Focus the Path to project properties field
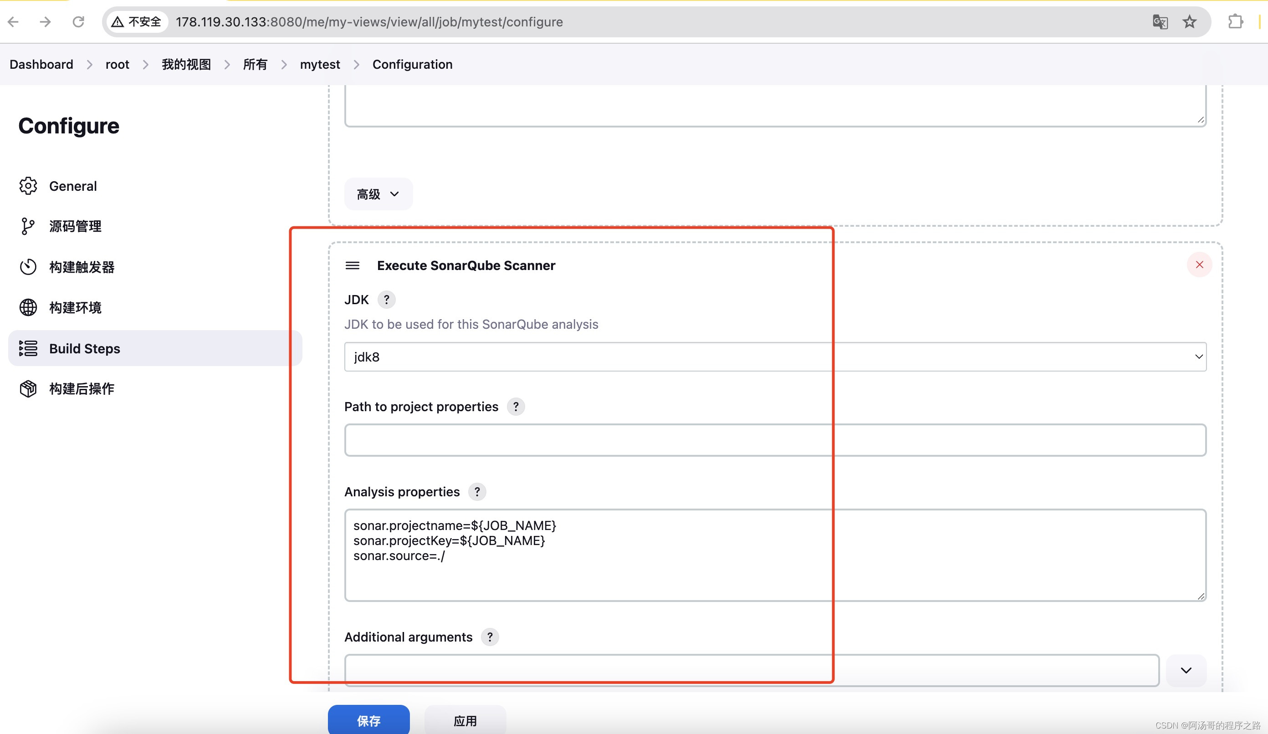 click(x=775, y=440)
